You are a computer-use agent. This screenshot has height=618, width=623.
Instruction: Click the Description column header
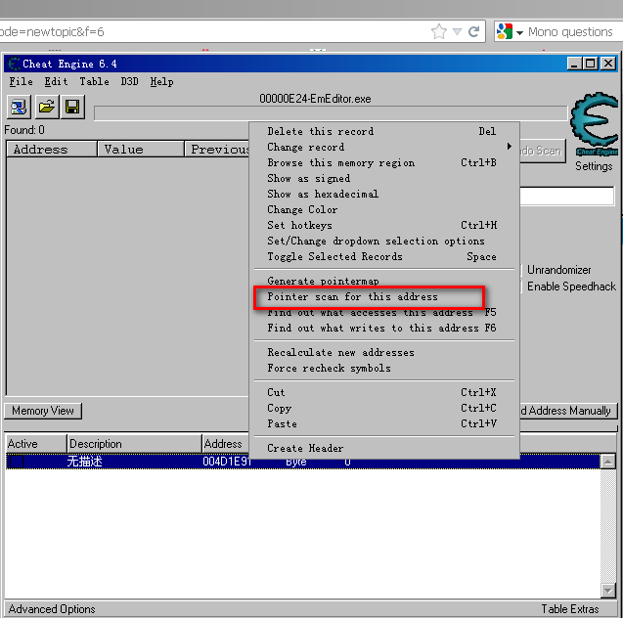point(134,444)
